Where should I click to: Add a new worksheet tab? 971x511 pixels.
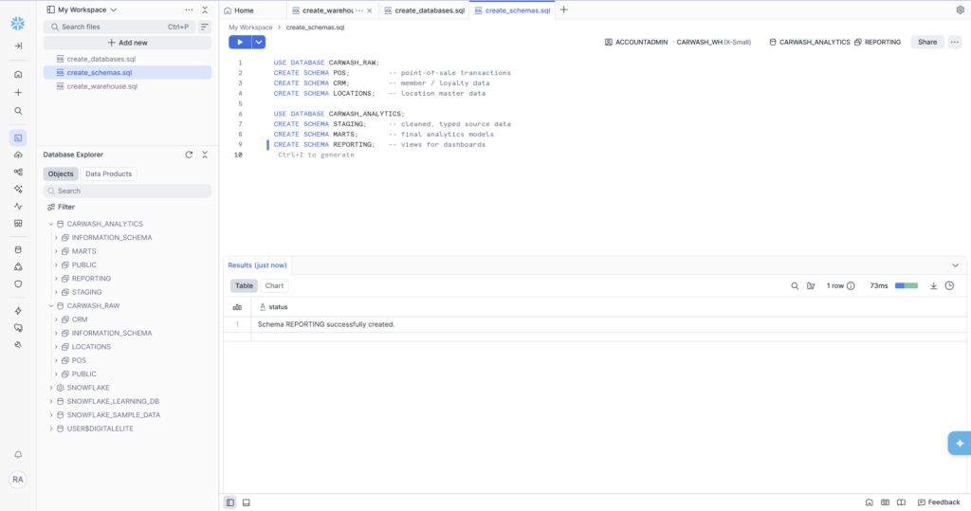click(x=564, y=10)
